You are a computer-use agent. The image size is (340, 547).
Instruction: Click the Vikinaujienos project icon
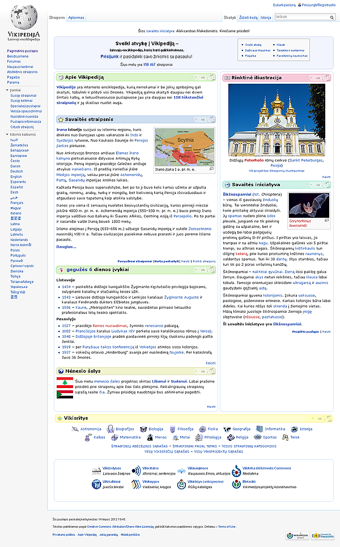pos(181,471)
